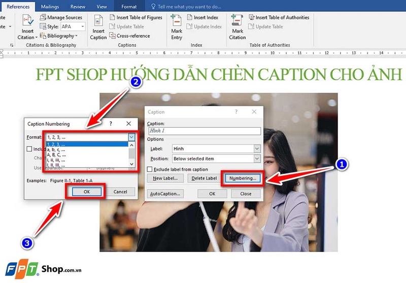The height and width of the screenshot is (283, 406).
Task: Confirm Caption Numbering with OK
Action: point(87,192)
